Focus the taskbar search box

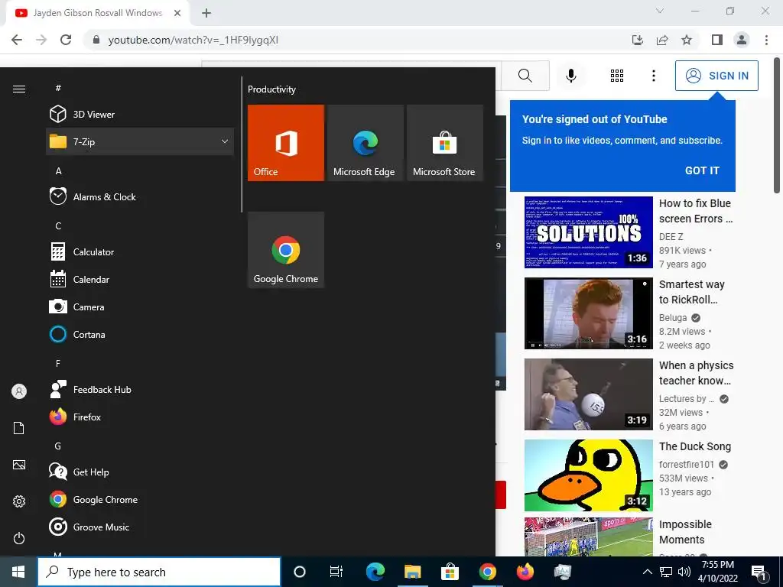tap(159, 572)
